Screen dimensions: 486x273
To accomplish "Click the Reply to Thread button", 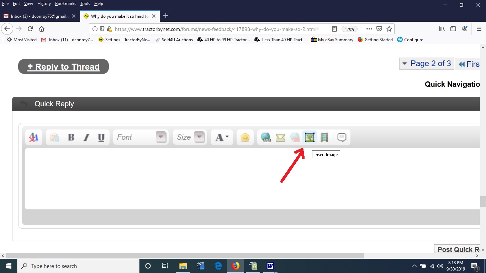I will click(63, 67).
